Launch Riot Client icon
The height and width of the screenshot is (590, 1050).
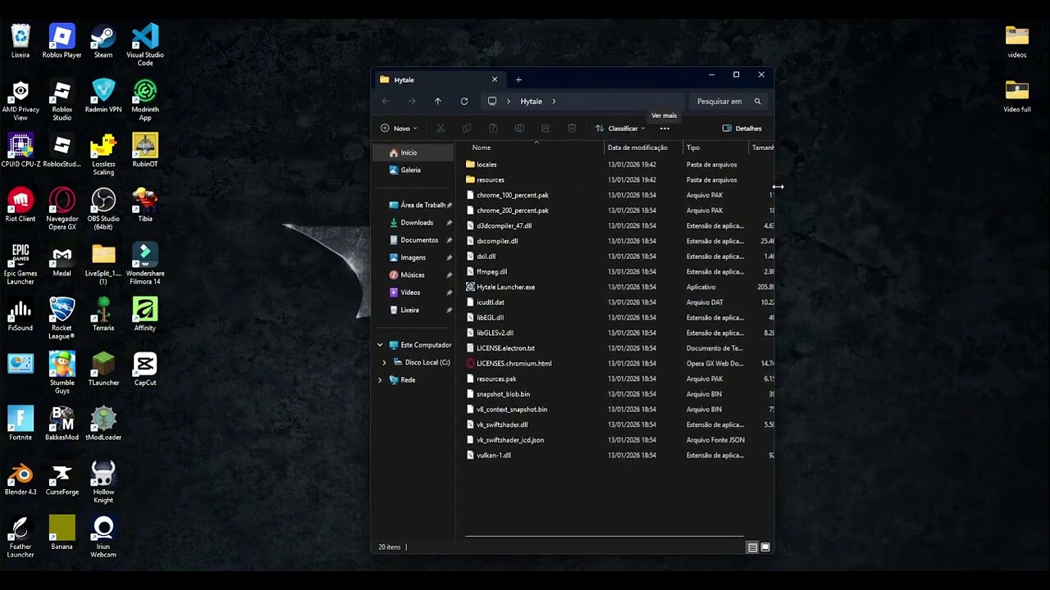click(x=21, y=206)
